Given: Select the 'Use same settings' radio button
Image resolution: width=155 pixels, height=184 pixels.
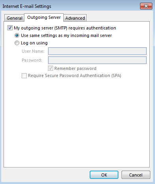Looking at the screenshot, I should (17, 35).
